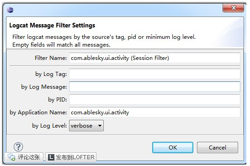
Task: Select the by PID input box
Action: [154, 100]
